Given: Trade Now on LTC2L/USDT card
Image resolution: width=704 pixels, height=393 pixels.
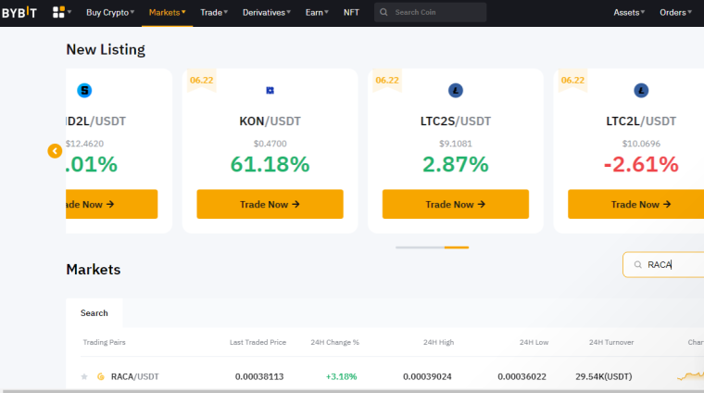Looking at the screenshot, I should [x=635, y=204].
